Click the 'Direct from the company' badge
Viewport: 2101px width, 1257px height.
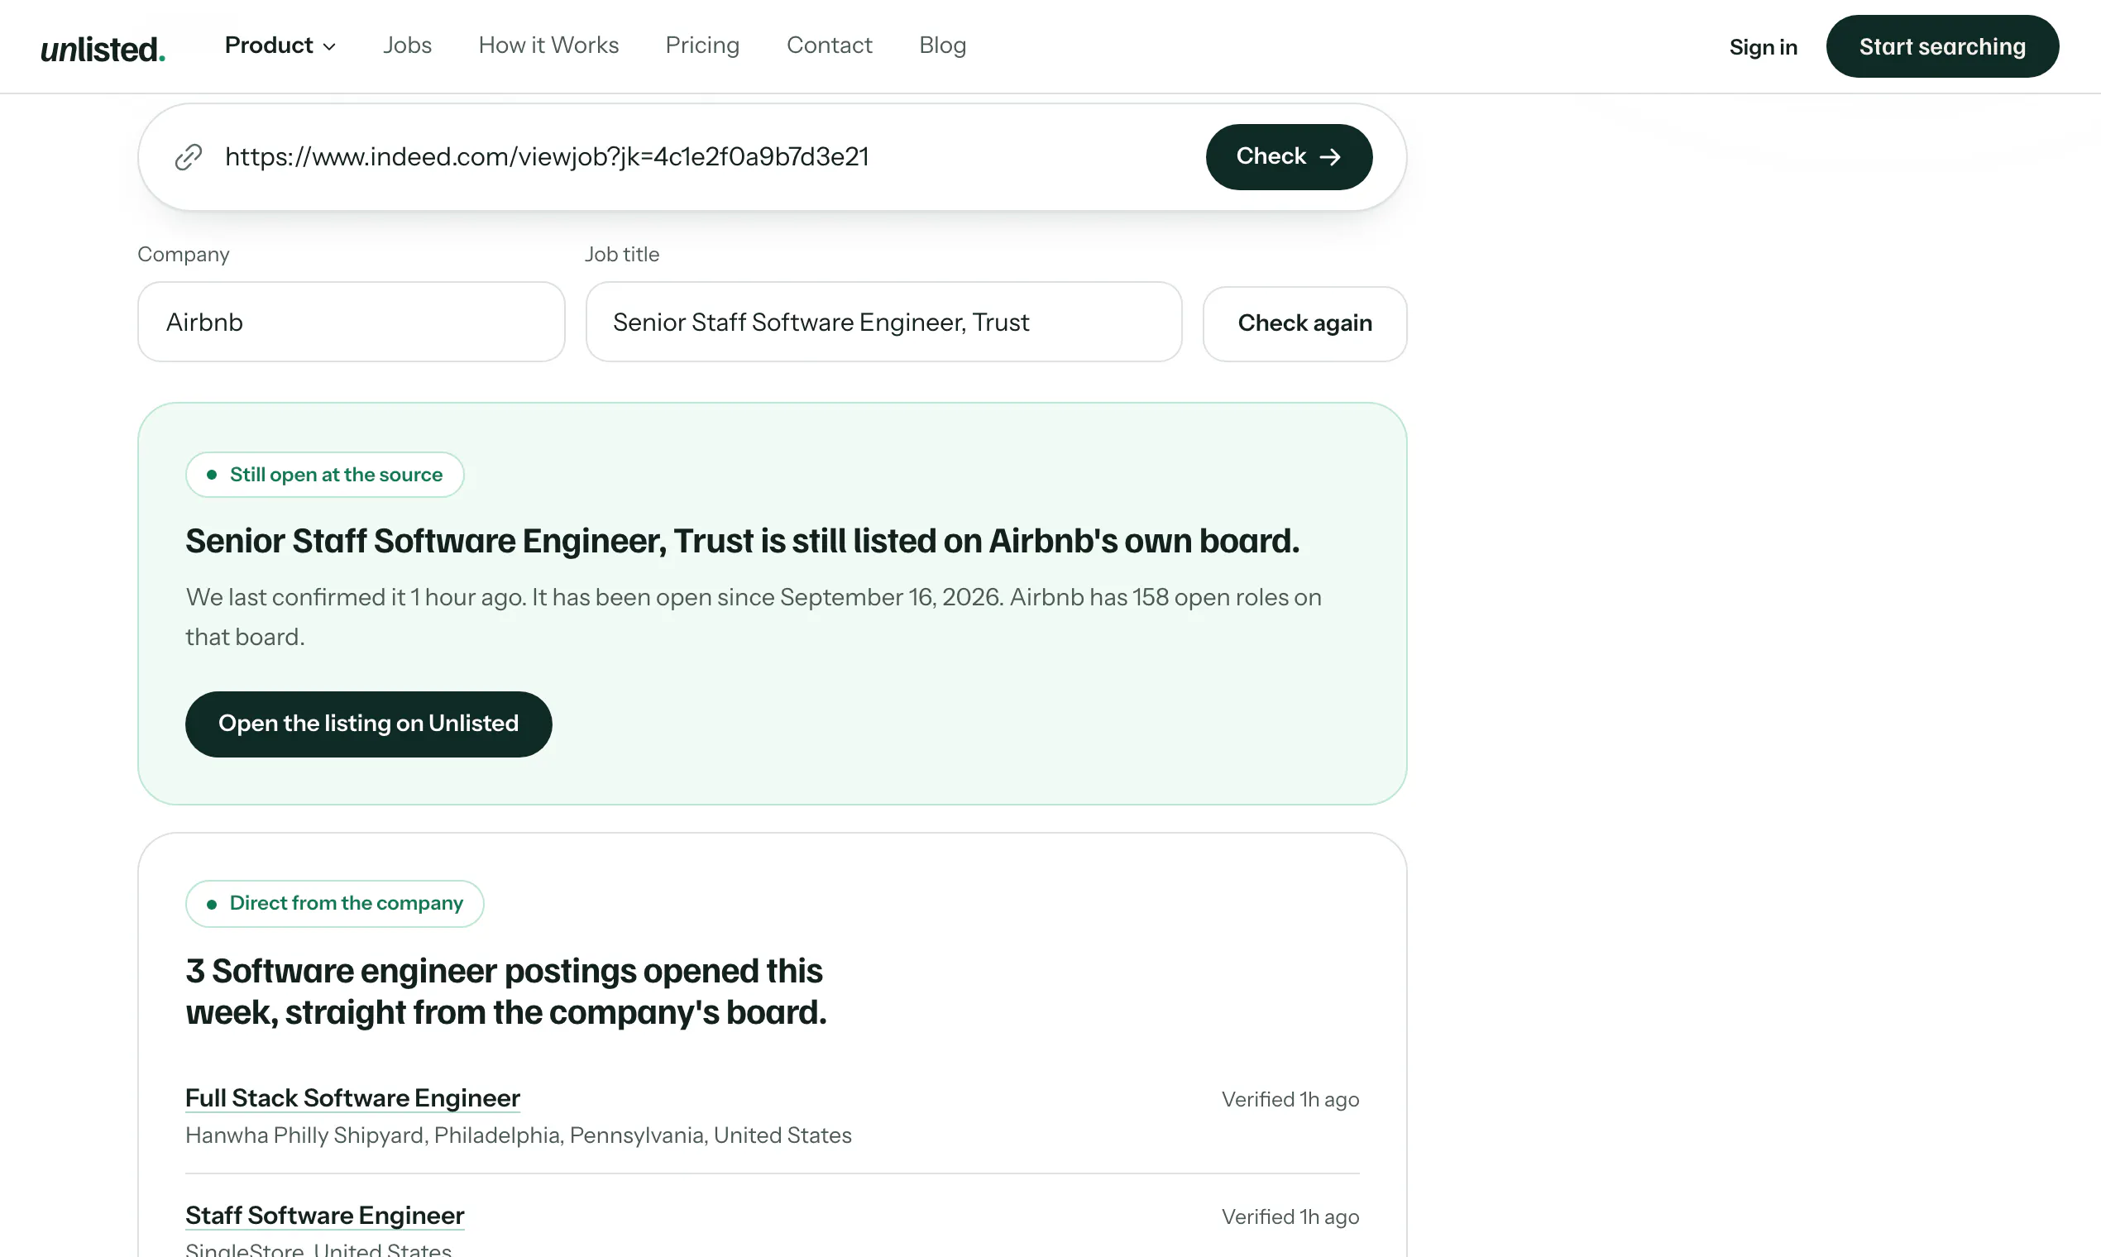pyautogui.click(x=335, y=903)
